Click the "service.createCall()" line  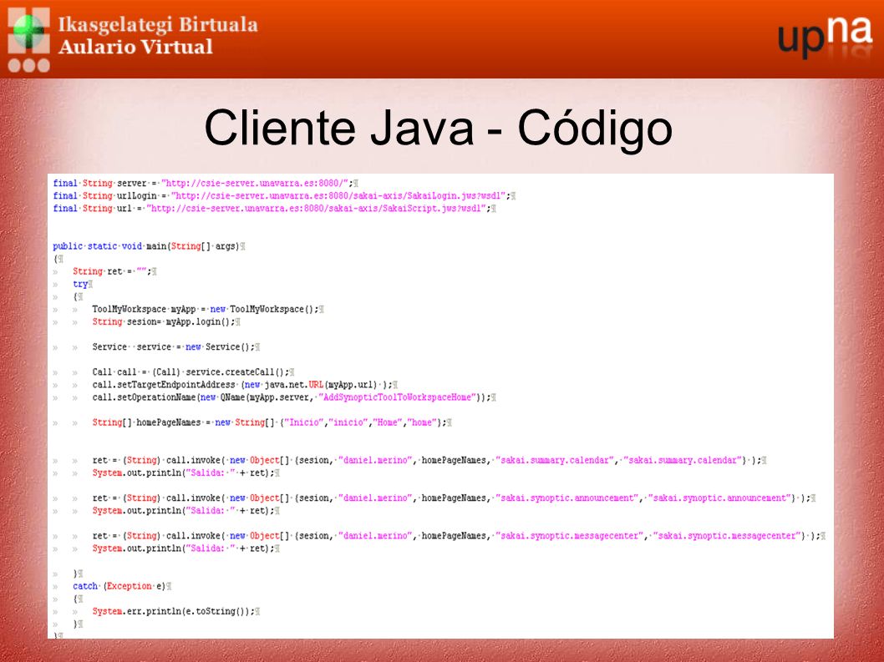(x=193, y=371)
